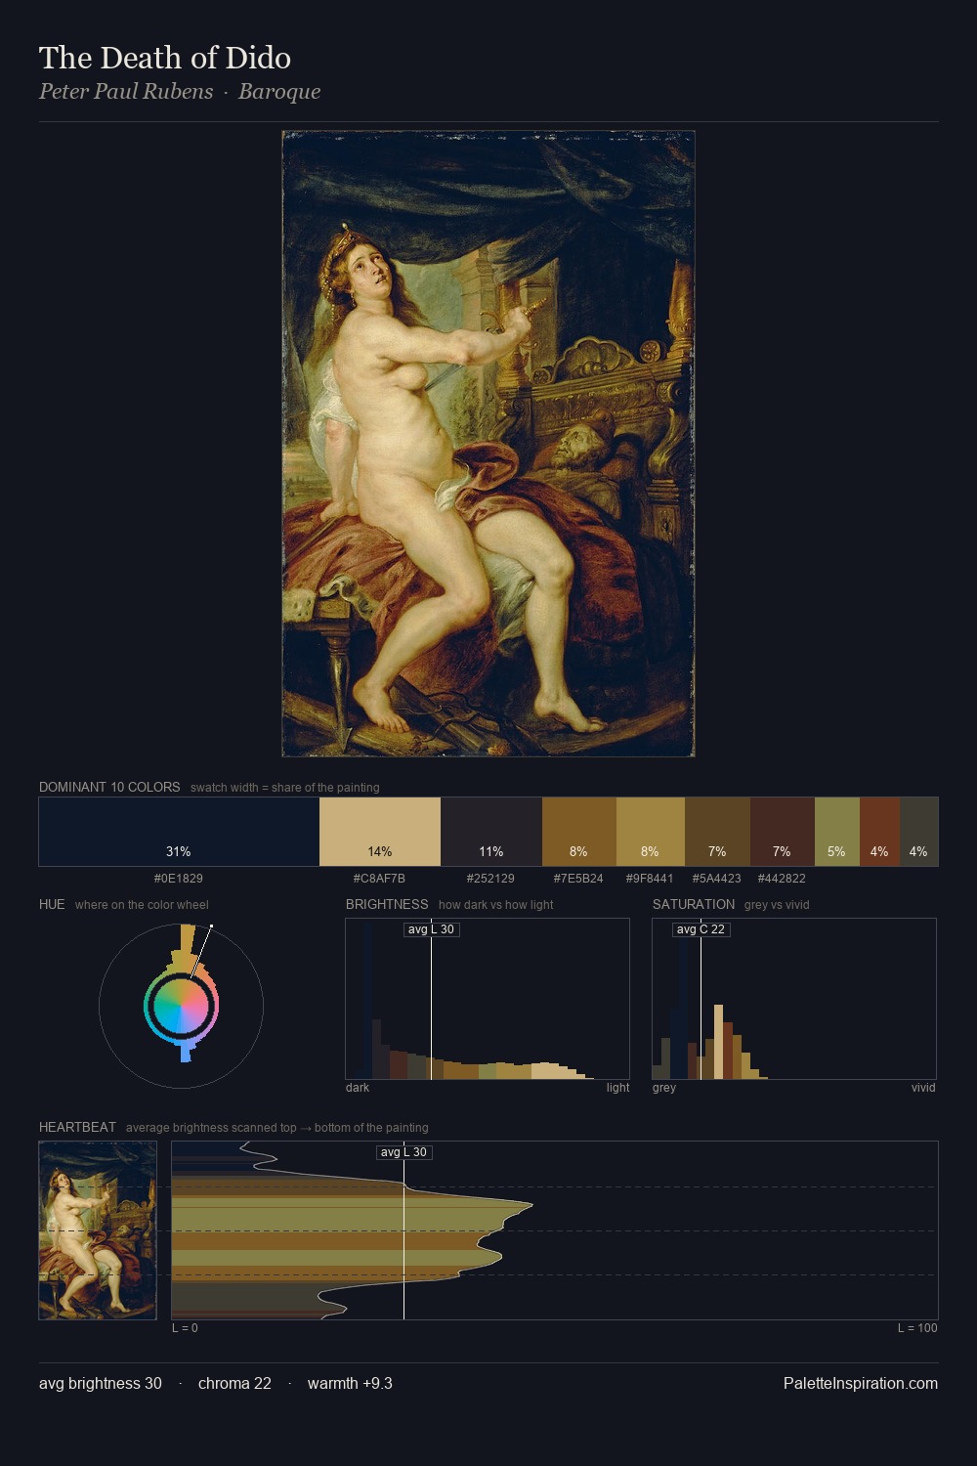The height and width of the screenshot is (1466, 977).
Task: Click the SATURATION section heading
Action: (x=694, y=904)
